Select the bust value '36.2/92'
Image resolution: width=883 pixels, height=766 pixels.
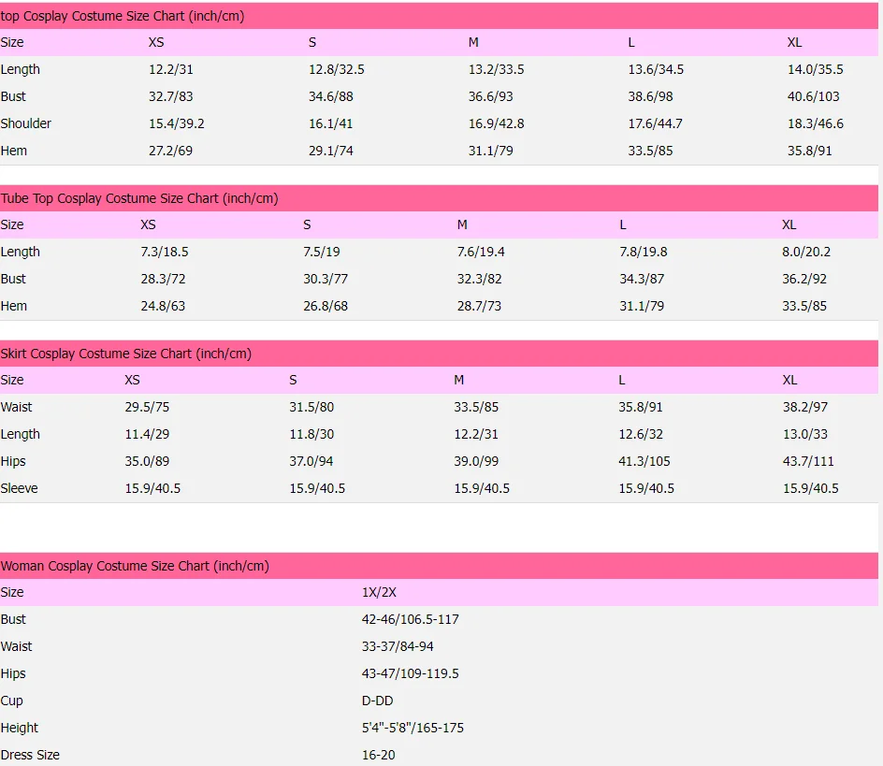pos(804,279)
